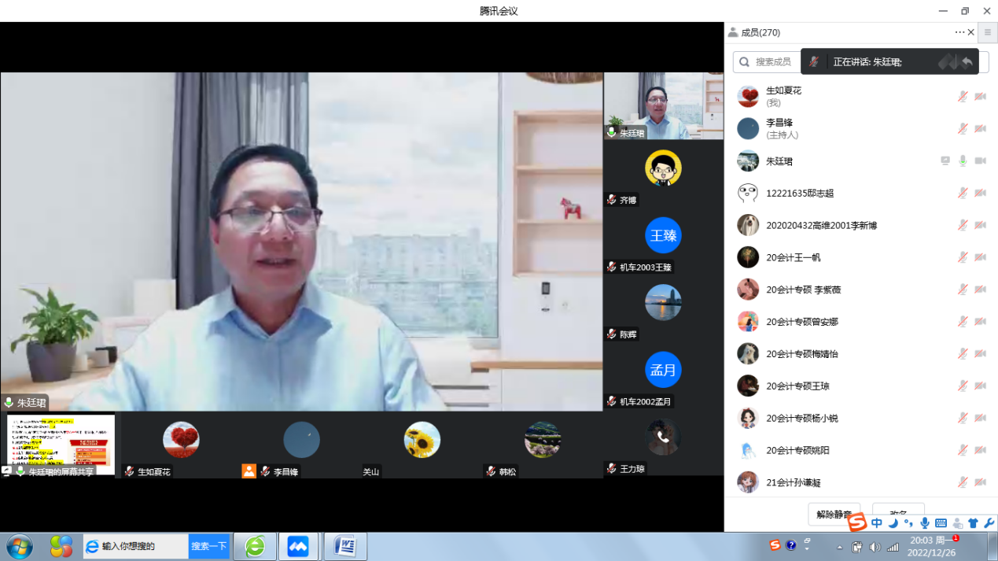Viewport: 998px width, 561px height.
Task: Click the 解除静音 unmute button
Action: click(834, 515)
